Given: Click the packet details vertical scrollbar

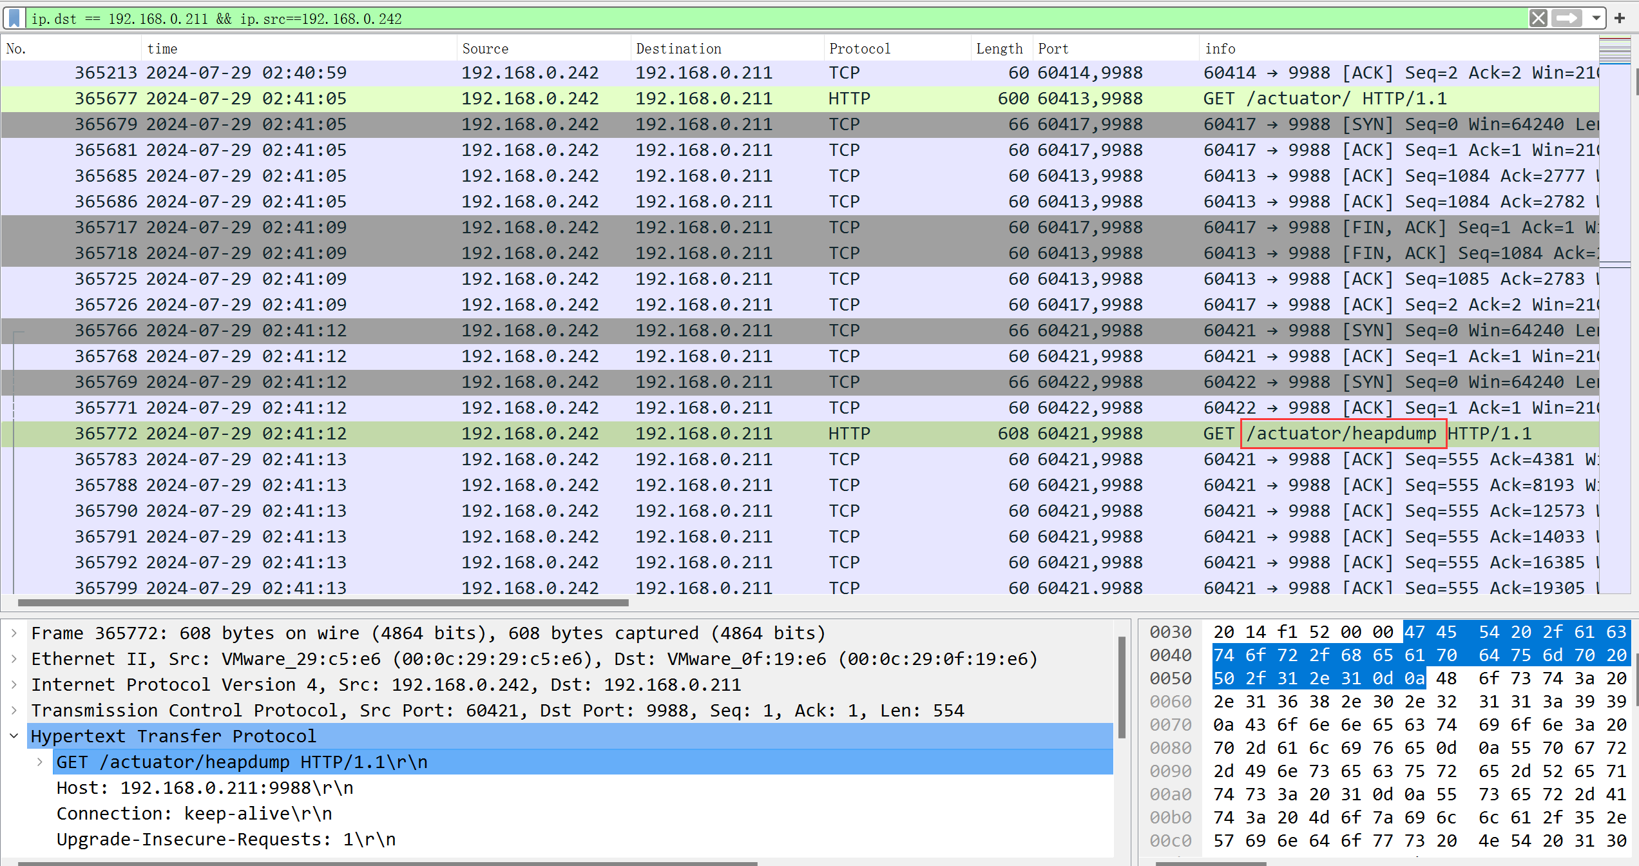Looking at the screenshot, I should (x=1122, y=687).
